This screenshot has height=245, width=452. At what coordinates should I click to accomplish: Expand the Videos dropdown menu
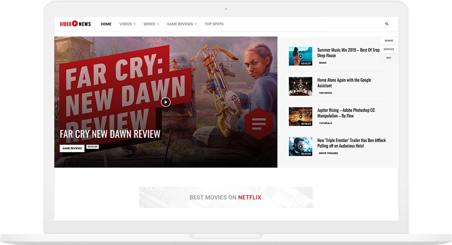(x=127, y=24)
